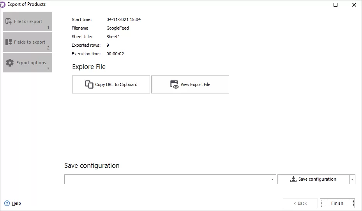Click the Help question mark icon
Viewport: 362px width, 211px height.
tap(7, 203)
